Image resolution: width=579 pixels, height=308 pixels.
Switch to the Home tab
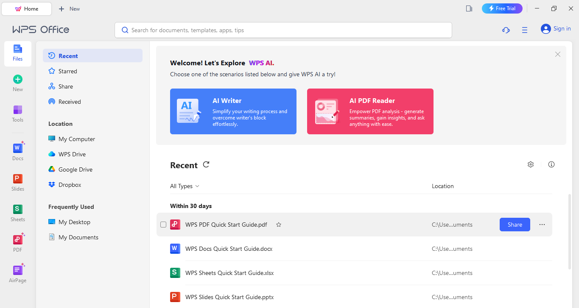point(27,8)
